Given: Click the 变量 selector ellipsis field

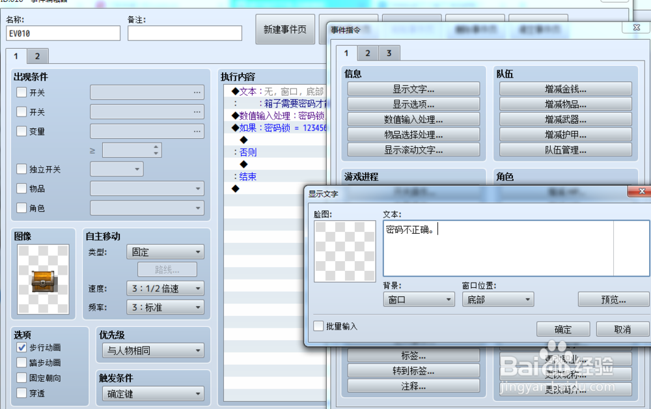Looking at the screenshot, I should 147,131.
